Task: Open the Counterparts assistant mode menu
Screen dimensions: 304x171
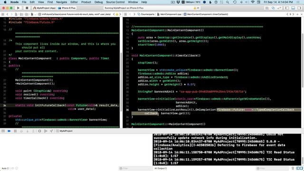Action: [x=146, y=14]
